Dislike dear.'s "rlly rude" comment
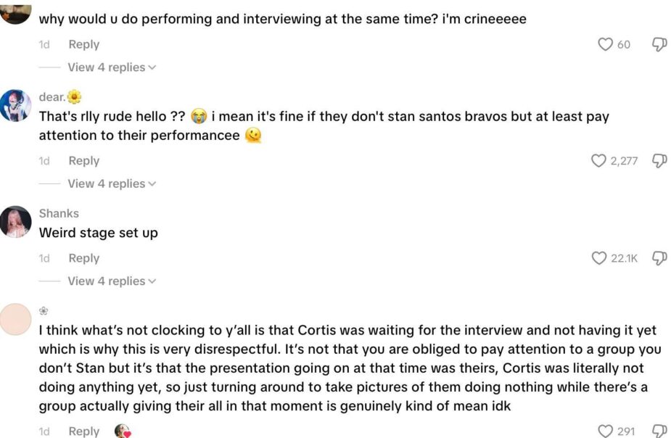Viewport: 671px width, 438px height. (x=659, y=161)
